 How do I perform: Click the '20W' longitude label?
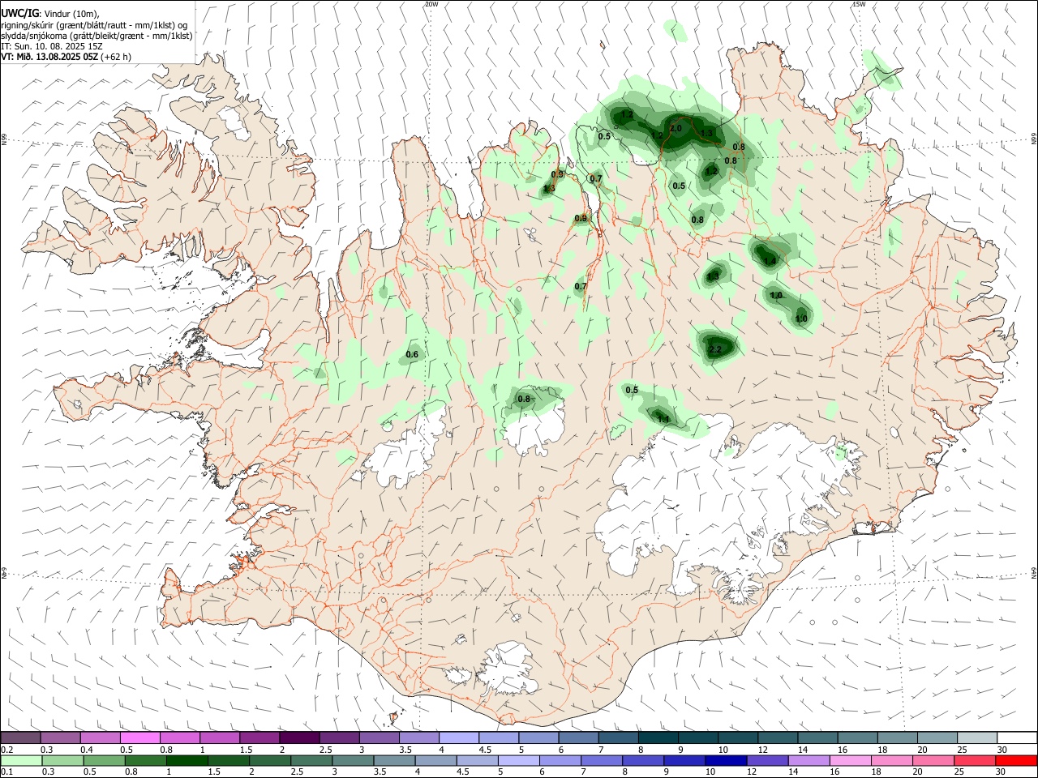(x=431, y=4)
